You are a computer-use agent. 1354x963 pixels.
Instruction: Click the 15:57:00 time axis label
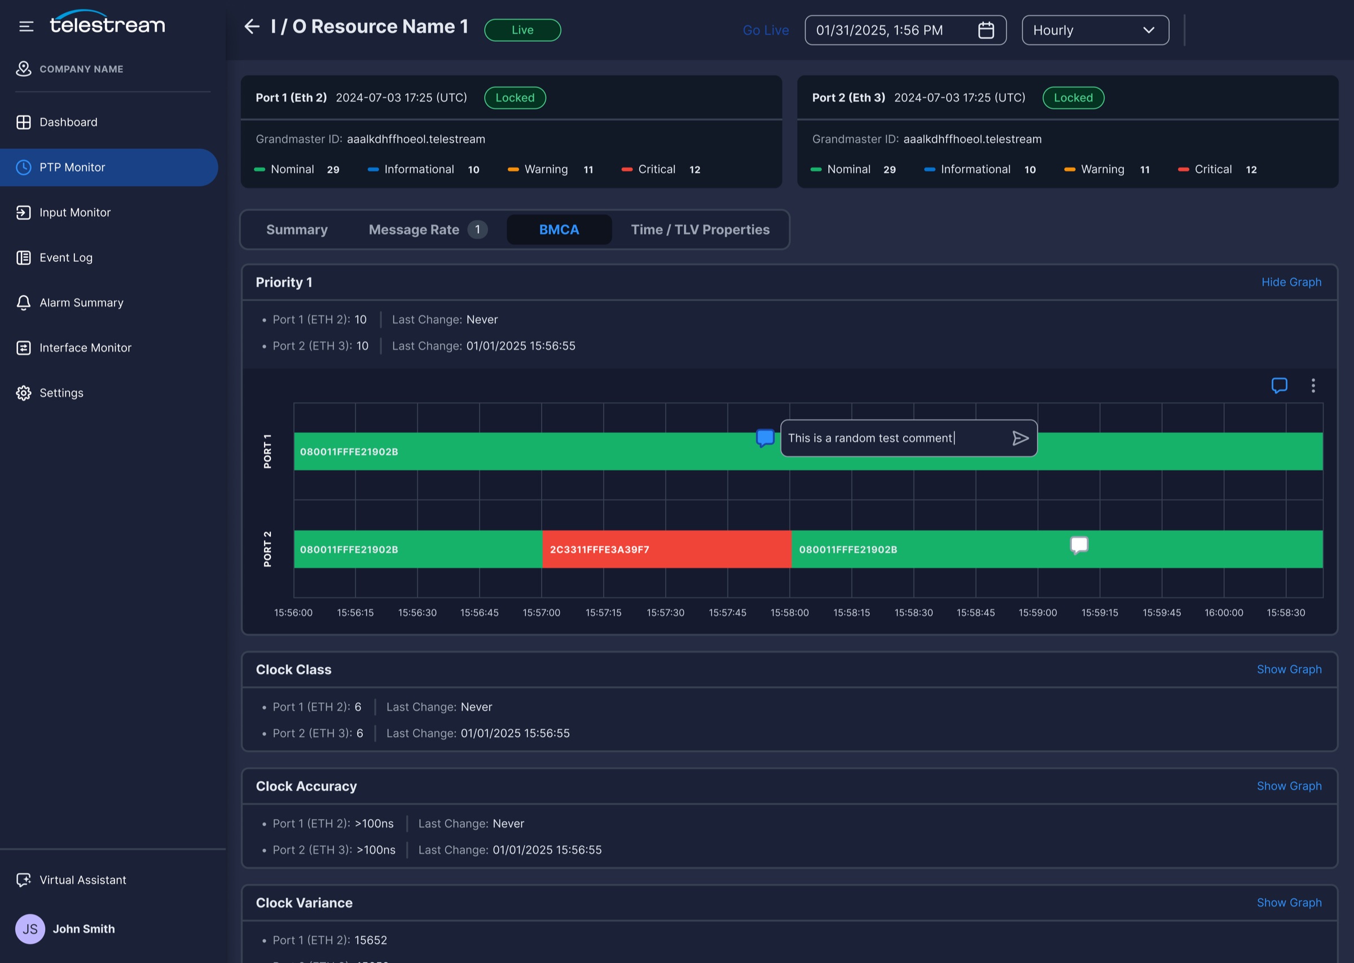[x=542, y=612]
